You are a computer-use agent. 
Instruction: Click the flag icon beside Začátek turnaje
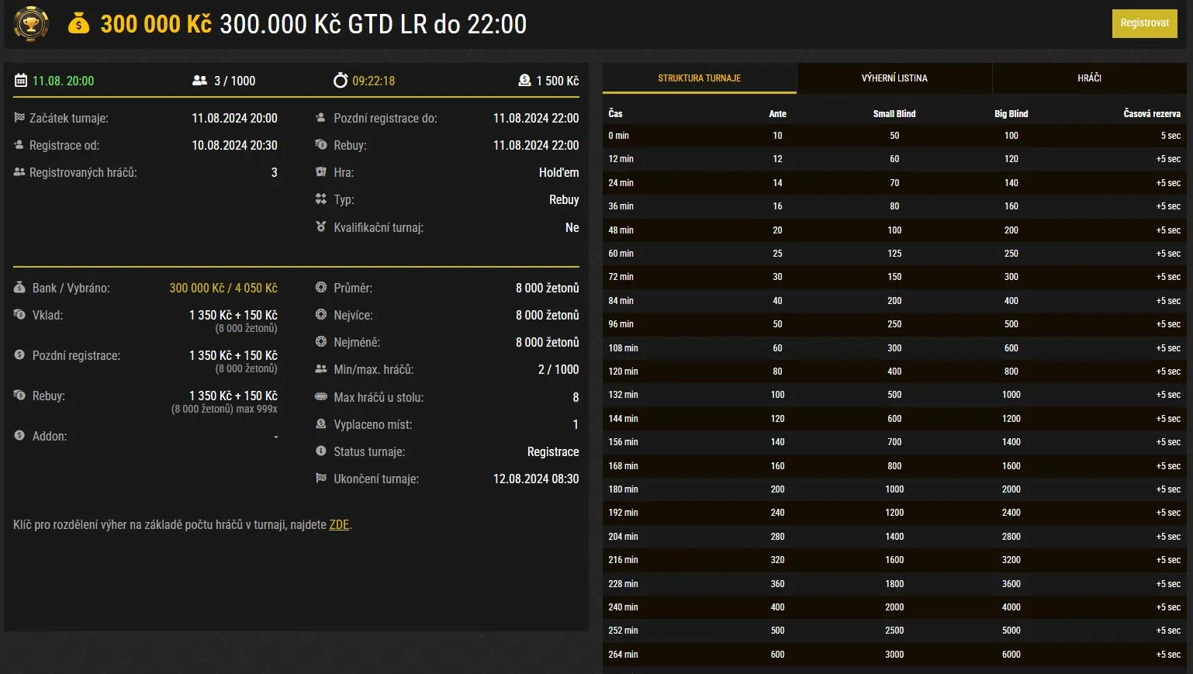pyautogui.click(x=19, y=118)
